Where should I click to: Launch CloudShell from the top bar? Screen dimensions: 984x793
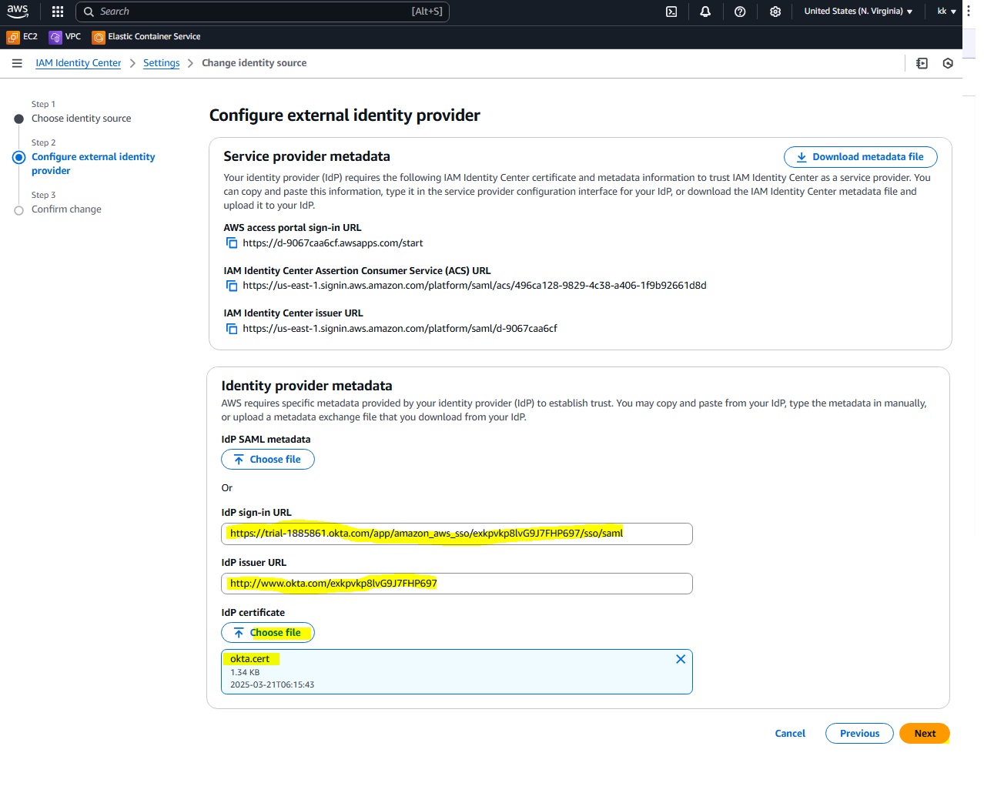[x=671, y=12]
